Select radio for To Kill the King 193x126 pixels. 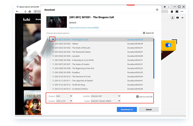coord(53,85)
